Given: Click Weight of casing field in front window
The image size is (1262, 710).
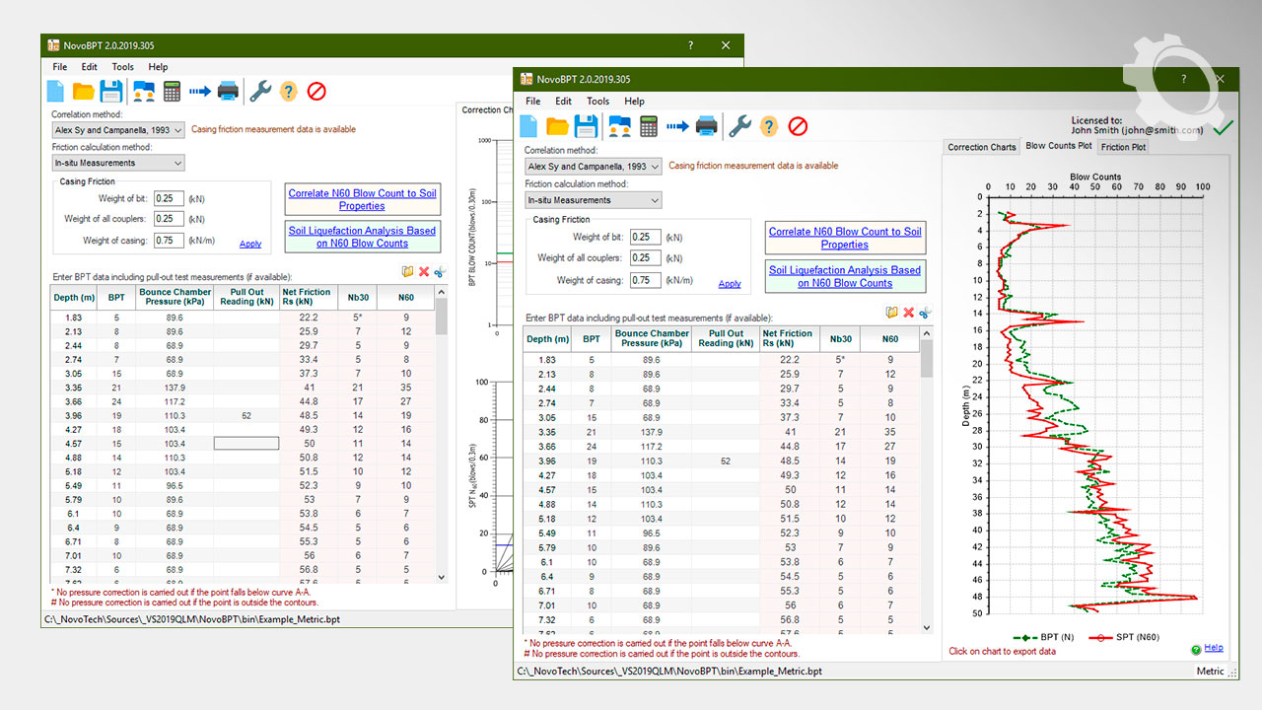Looking at the screenshot, I should click(645, 280).
